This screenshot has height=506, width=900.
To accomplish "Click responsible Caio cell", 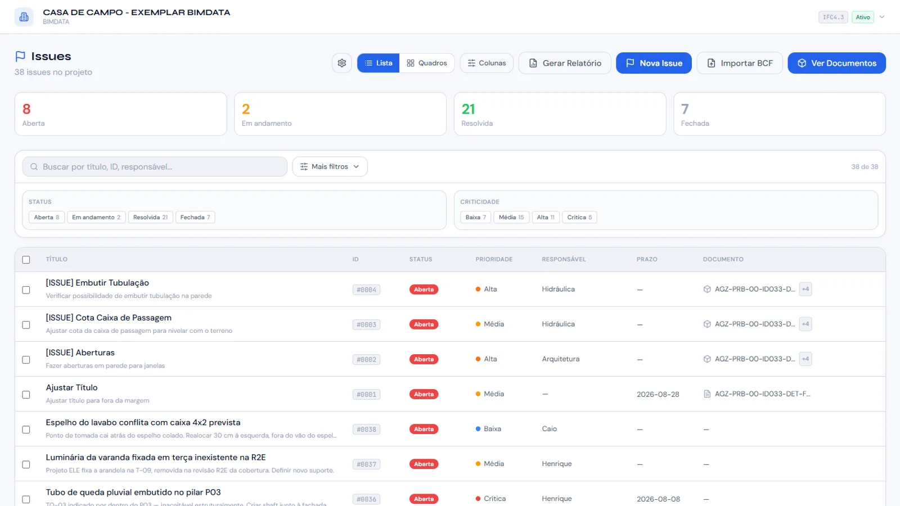I will 550,428.
